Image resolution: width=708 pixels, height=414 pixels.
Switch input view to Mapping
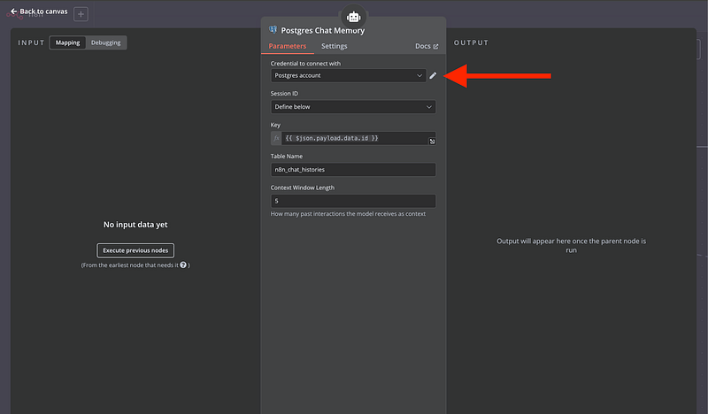click(67, 42)
